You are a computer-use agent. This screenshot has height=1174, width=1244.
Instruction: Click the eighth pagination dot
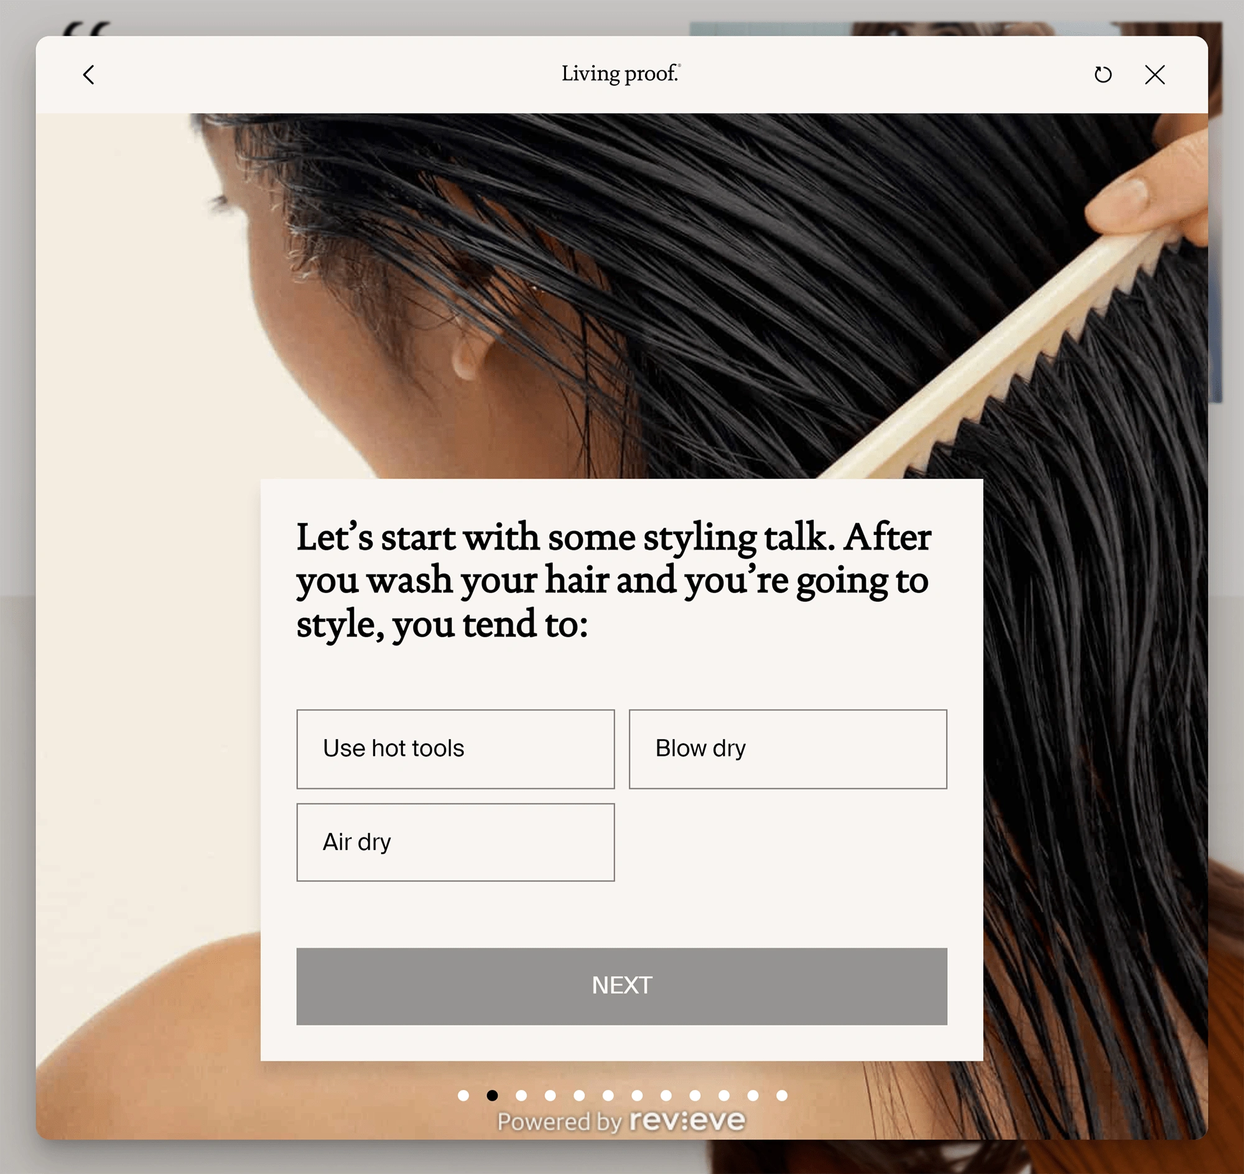coord(666,1094)
